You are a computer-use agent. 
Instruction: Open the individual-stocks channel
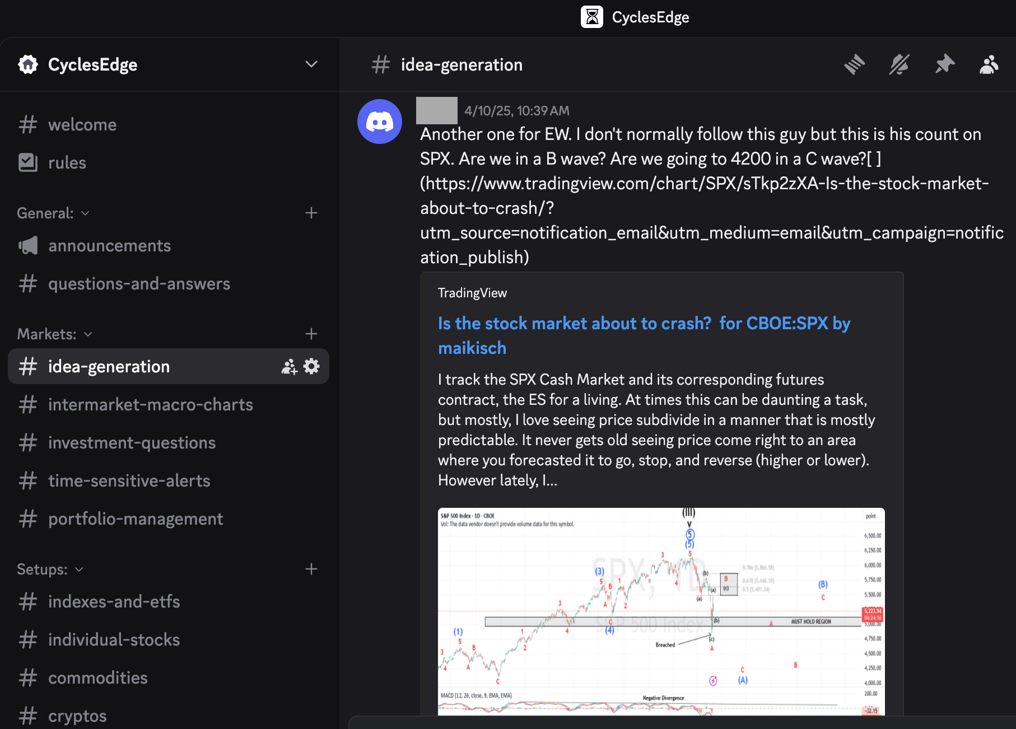pyautogui.click(x=168, y=639)
